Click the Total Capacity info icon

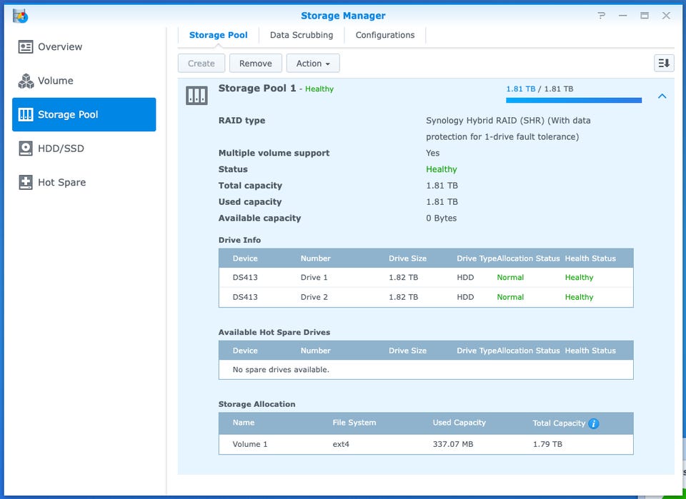[594, 423]
